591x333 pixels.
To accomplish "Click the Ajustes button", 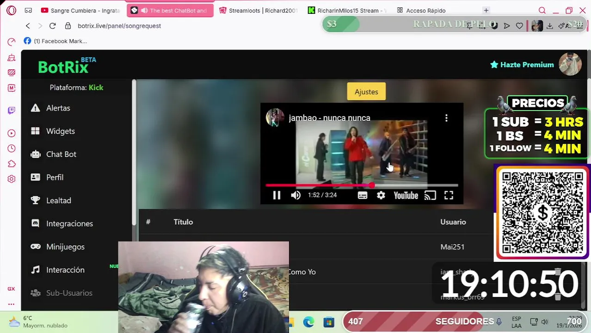I will point(366,92).
